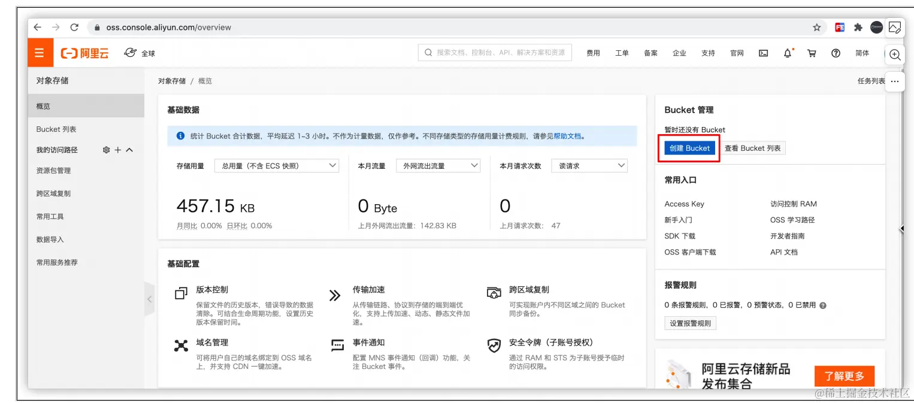Click the image icon in the side toolbar
914x403 pixels.
pos(895,27)
